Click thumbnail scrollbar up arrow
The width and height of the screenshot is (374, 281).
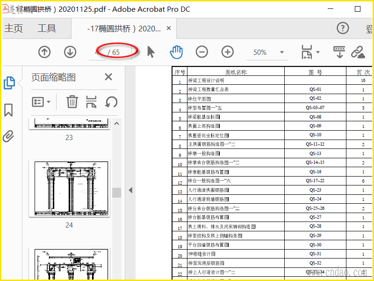pos(116,124)
